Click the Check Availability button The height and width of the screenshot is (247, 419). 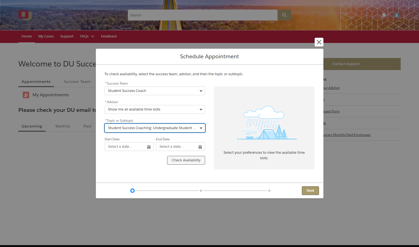coord(186,160)
